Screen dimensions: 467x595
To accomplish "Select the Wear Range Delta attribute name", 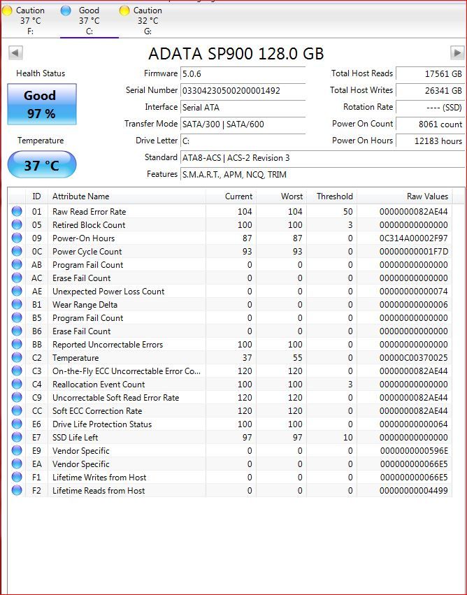I will pyautogui.click(x=85, y=305).
